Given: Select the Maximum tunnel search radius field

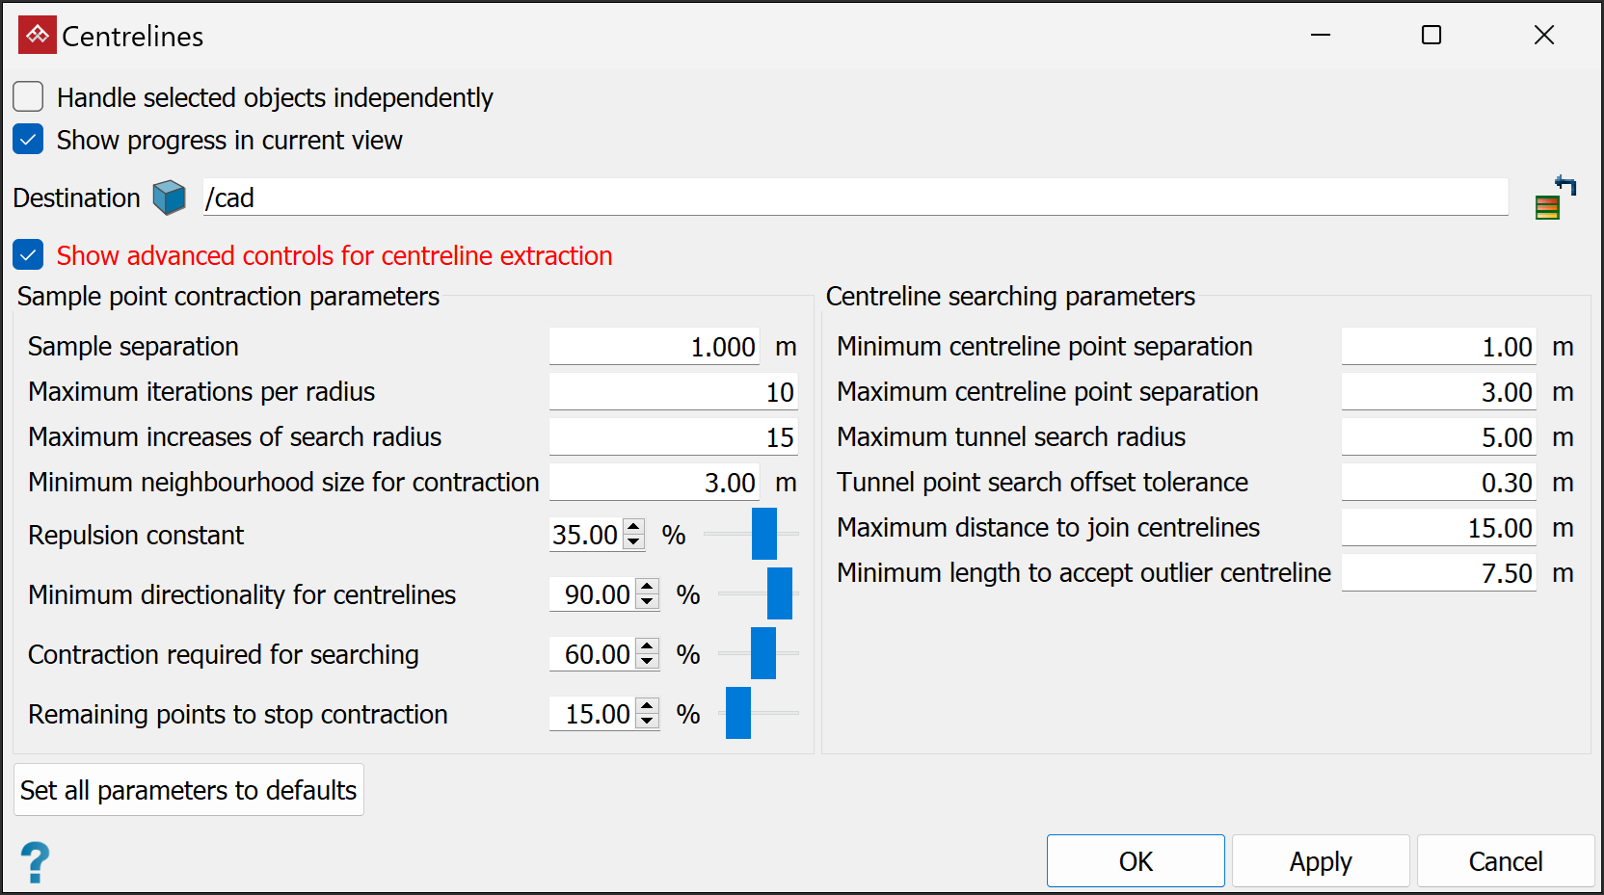Looking at the screenshot, I should (1437, 437).
